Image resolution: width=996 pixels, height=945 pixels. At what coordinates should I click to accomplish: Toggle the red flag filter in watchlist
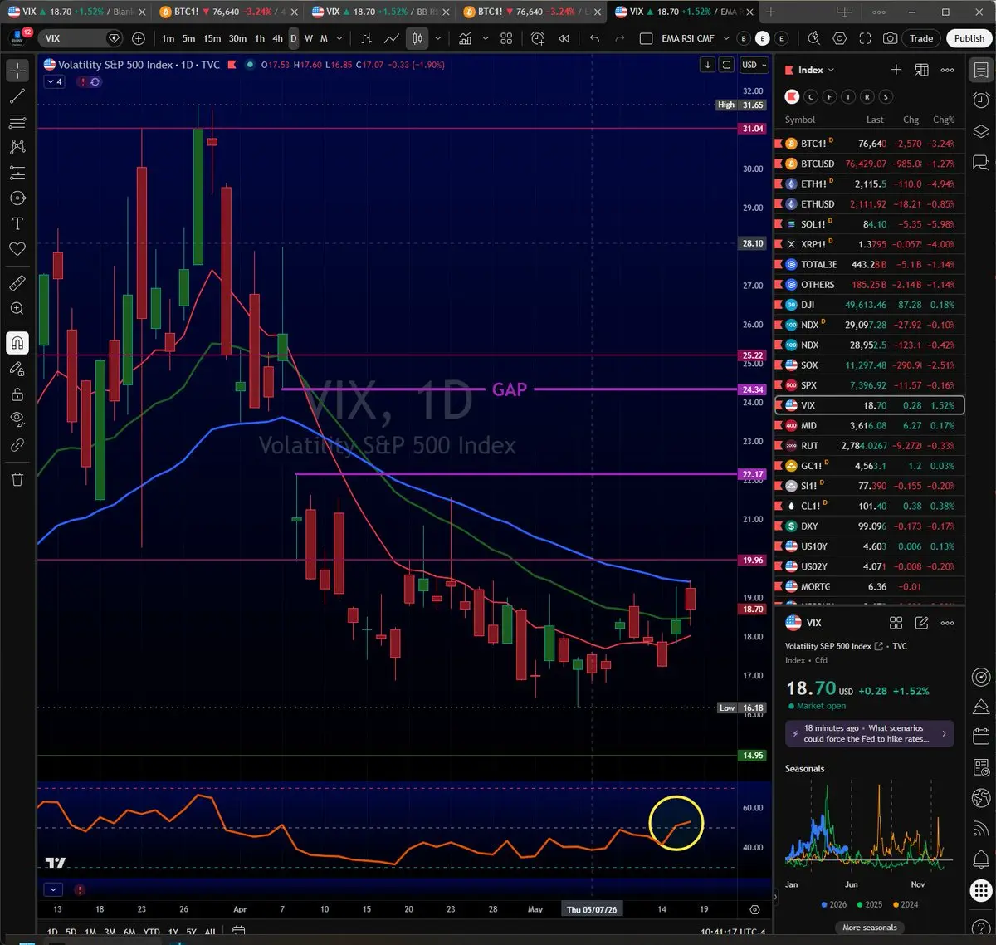pos(792,97)
